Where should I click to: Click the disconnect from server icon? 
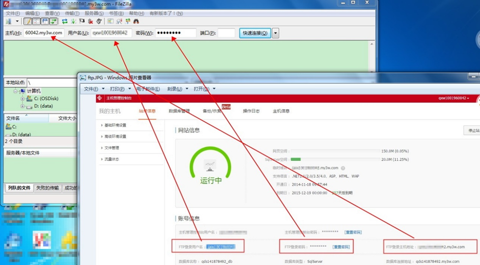90,22
